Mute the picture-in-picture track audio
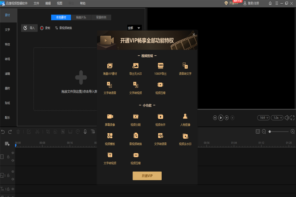 13,179
